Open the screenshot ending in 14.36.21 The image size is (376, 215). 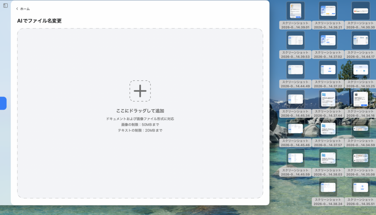pos(328,11)
